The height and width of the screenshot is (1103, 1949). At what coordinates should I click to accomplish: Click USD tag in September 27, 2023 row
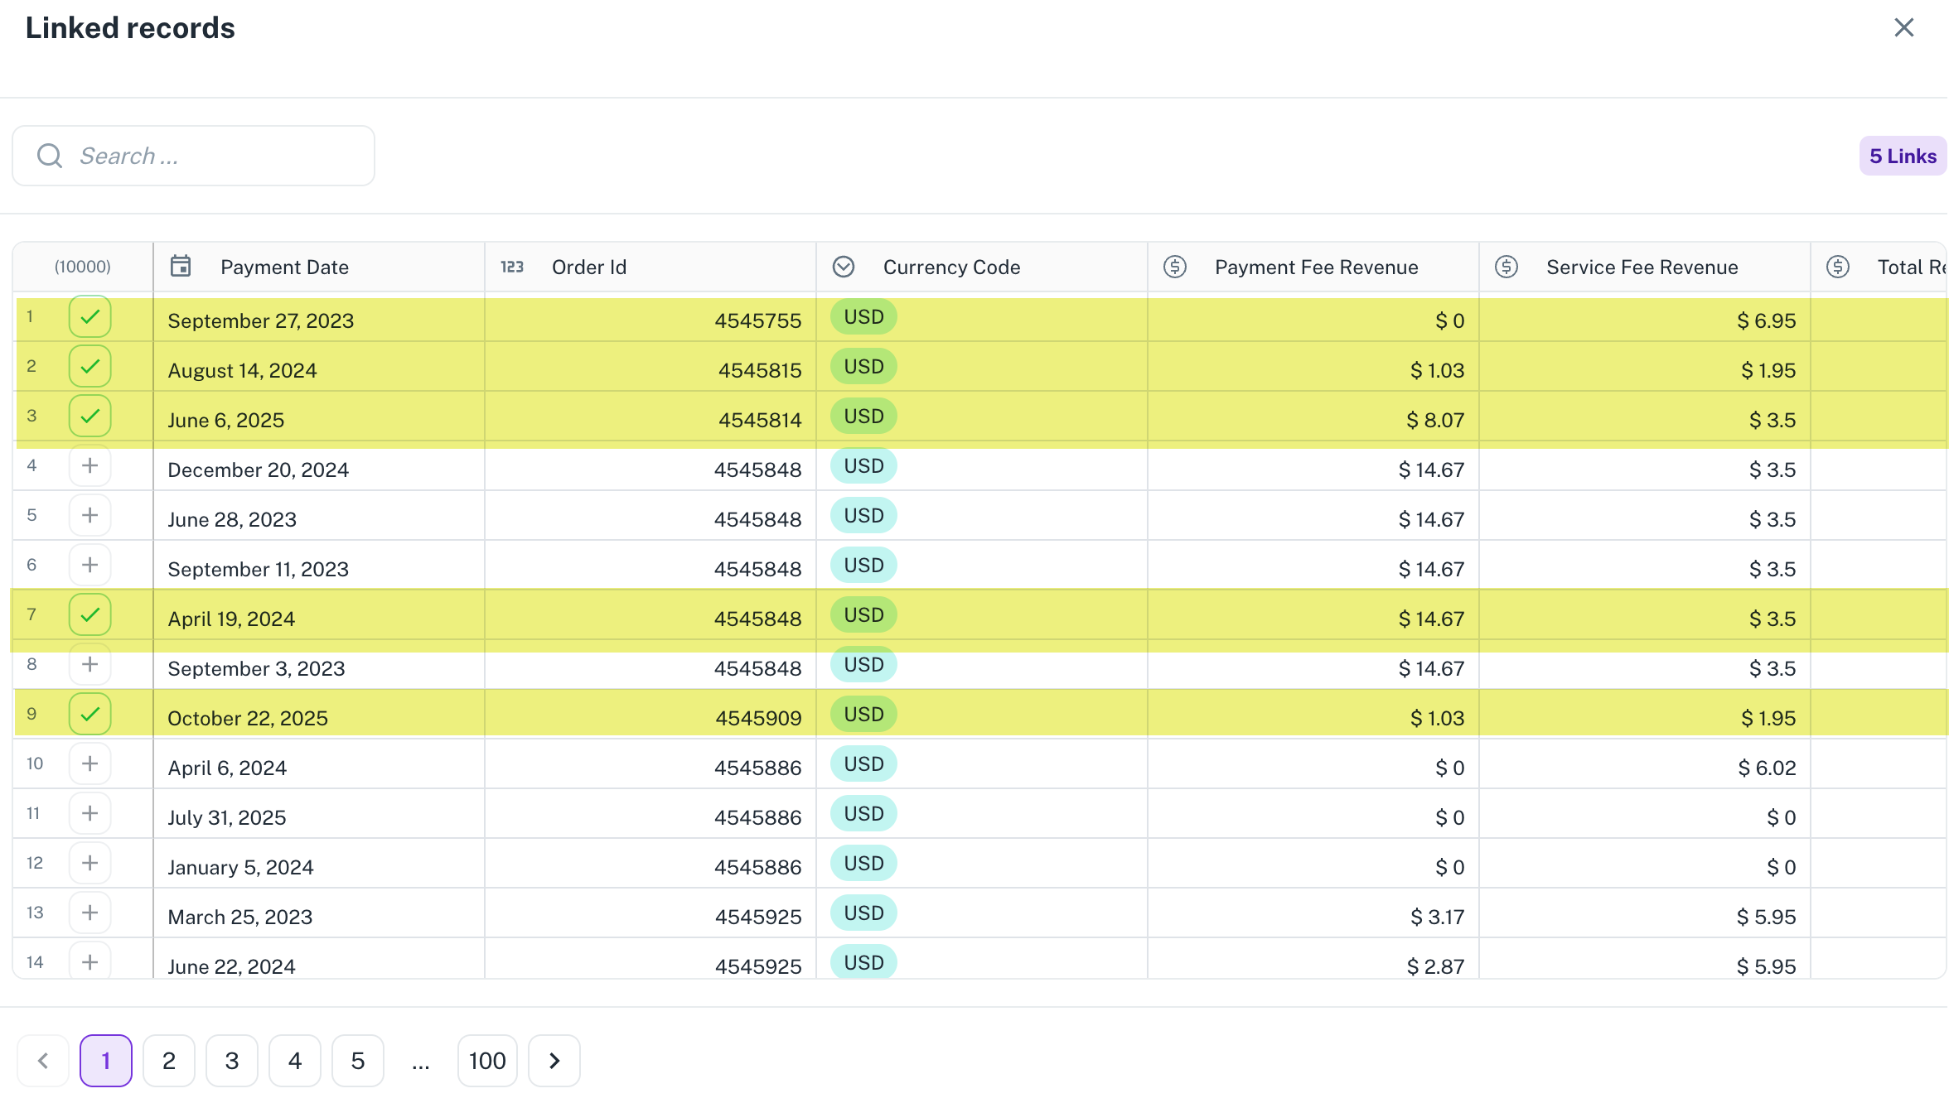point(864,317)
